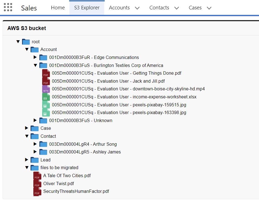The image size is (259, 200).
Task: Click the Case folder icon
Action: pyautogui.click(x=34, y=128)
